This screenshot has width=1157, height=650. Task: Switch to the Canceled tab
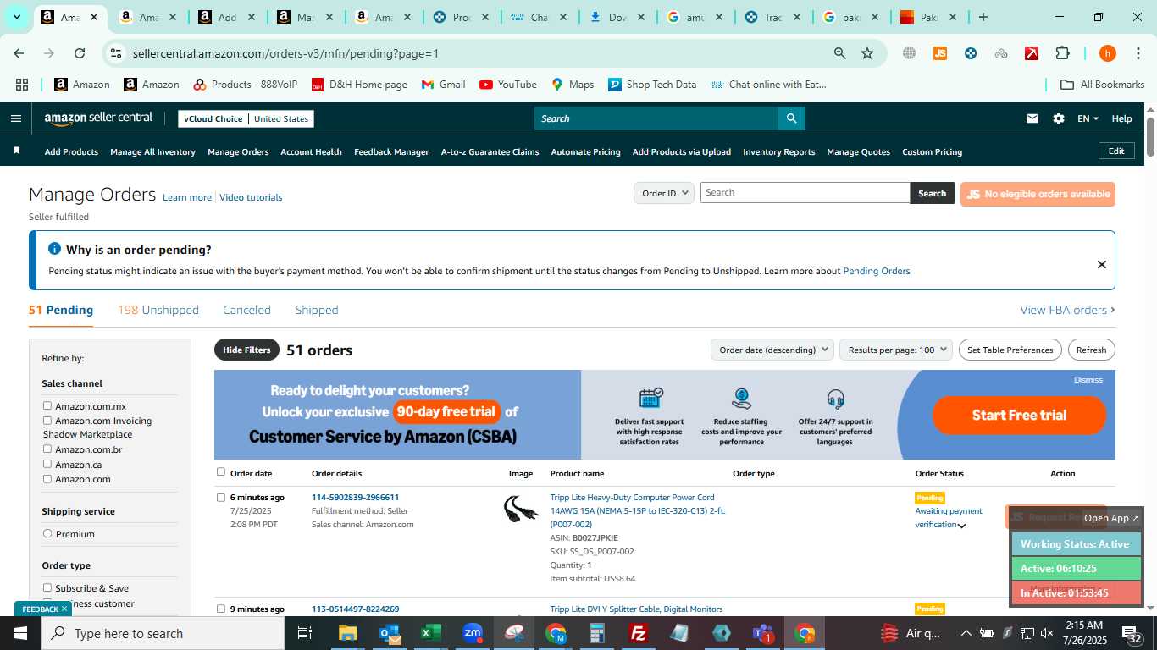point(246,310)
